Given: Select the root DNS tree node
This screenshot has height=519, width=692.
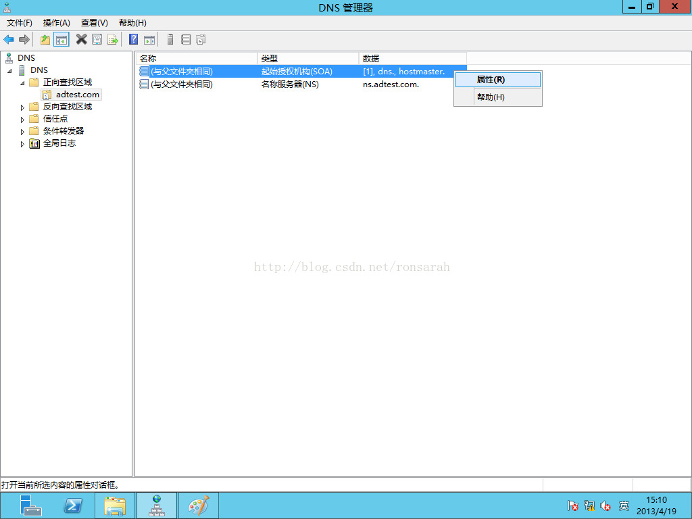Looking at the screenshot, I should click(x=26, y=58).
